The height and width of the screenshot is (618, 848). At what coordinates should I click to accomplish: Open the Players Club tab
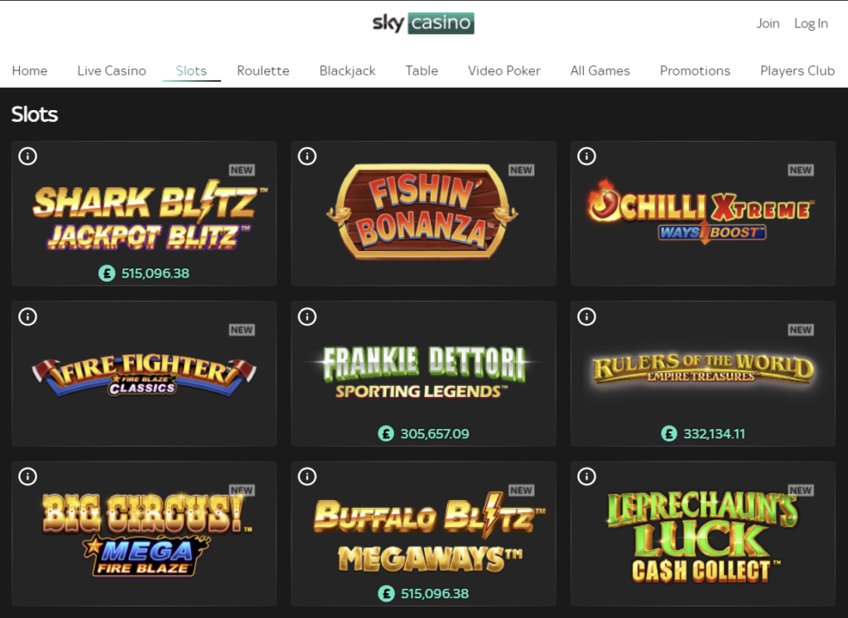(x=797, y=71)
